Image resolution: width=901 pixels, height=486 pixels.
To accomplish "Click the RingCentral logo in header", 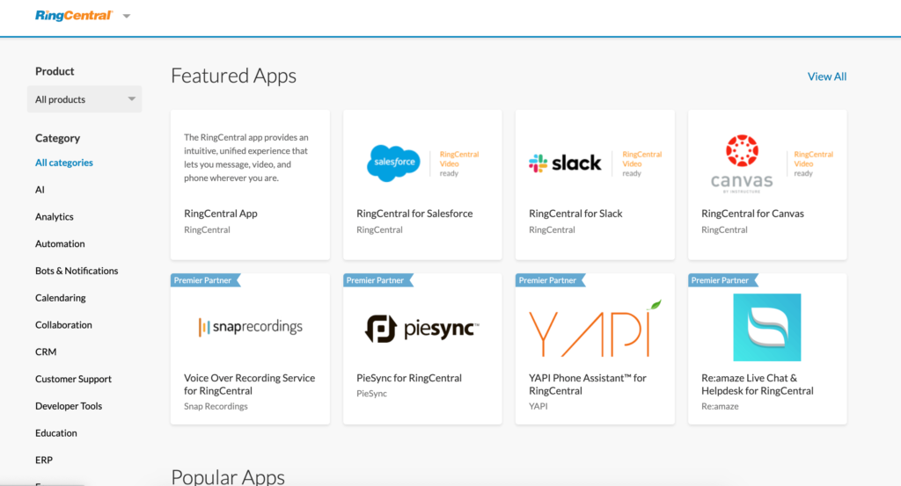I will tap(74, 16).
